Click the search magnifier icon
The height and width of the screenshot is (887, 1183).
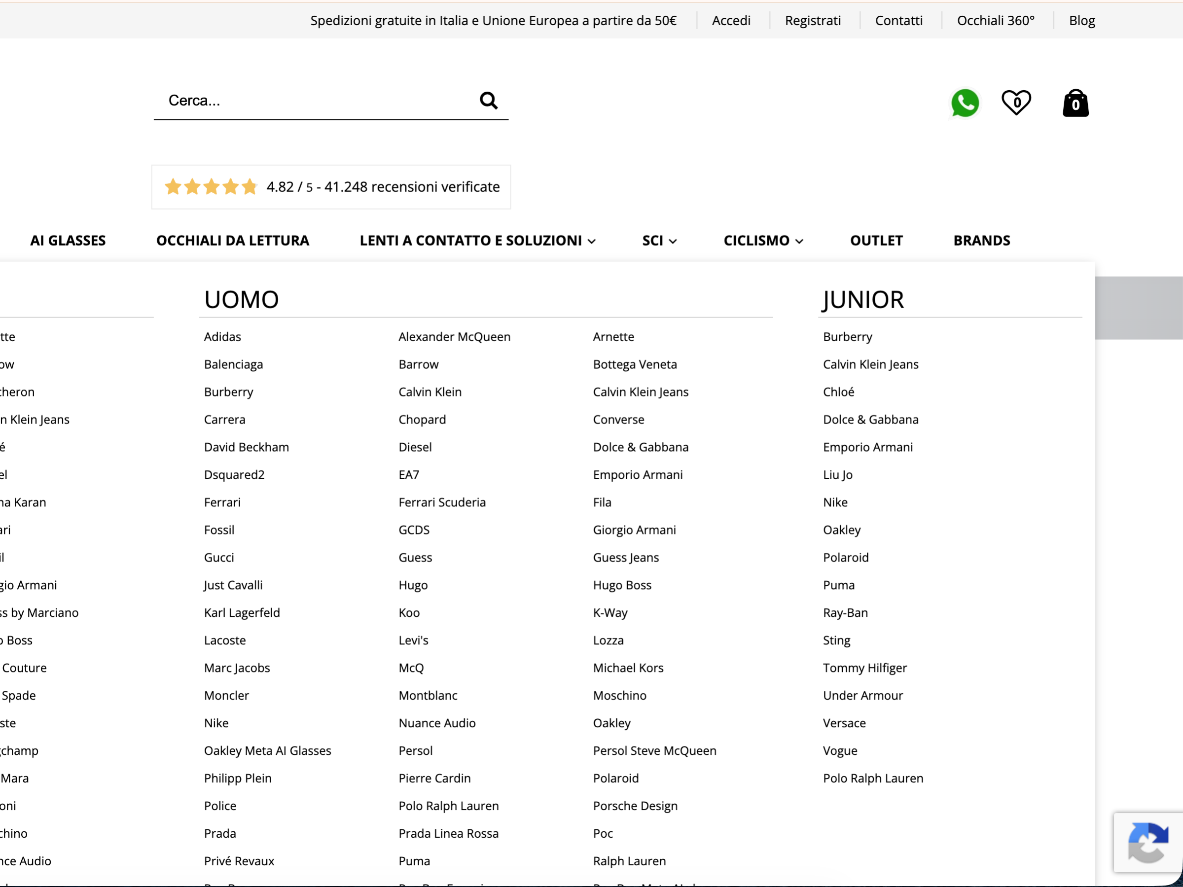pos(488,101)
